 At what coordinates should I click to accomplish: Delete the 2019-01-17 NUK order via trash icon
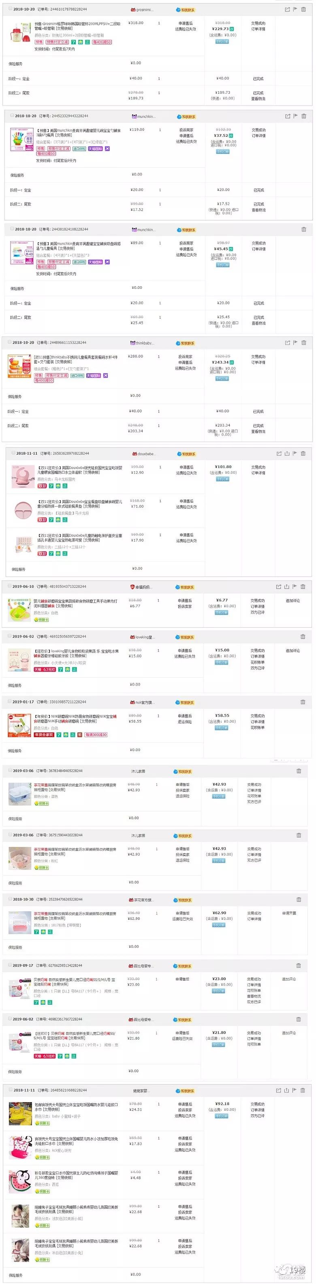coord(302,702)
